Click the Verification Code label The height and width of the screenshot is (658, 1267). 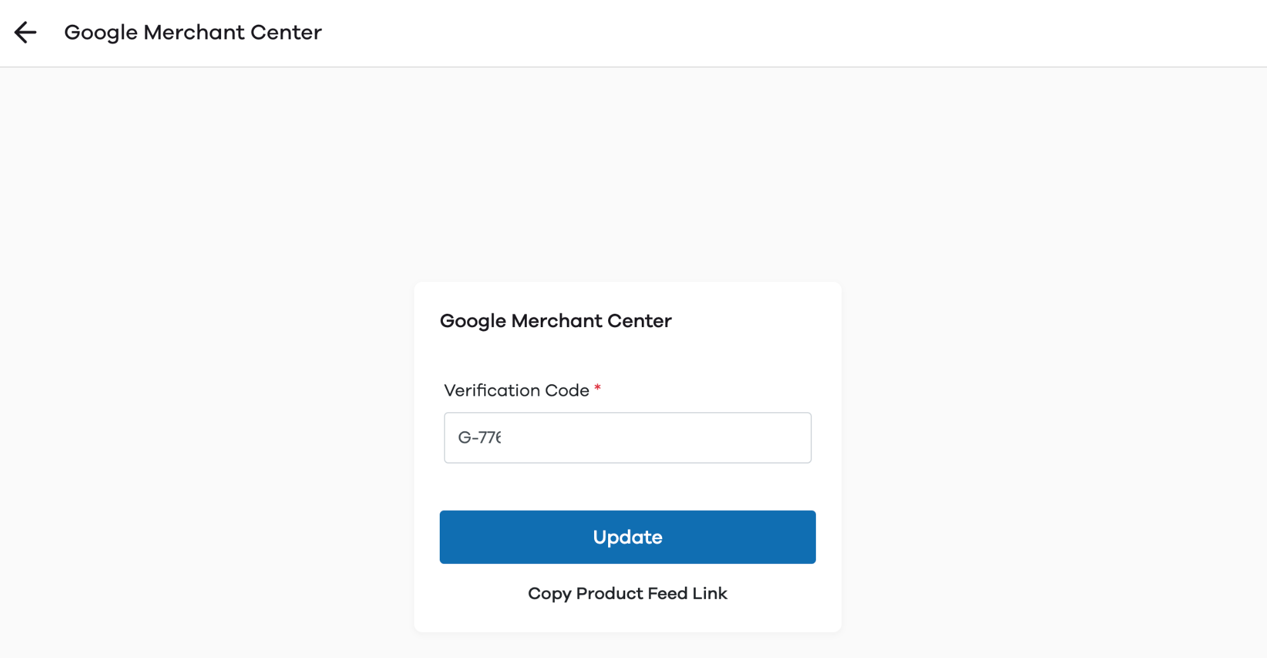click(x=517, y=390)
